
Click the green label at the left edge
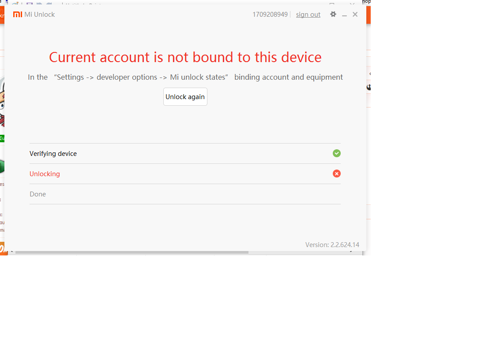[2, 138]
